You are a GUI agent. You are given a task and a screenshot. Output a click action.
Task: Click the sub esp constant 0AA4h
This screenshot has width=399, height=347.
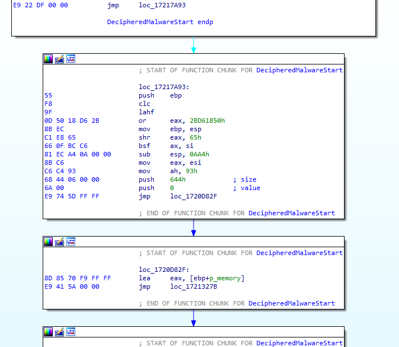(200, 154)
